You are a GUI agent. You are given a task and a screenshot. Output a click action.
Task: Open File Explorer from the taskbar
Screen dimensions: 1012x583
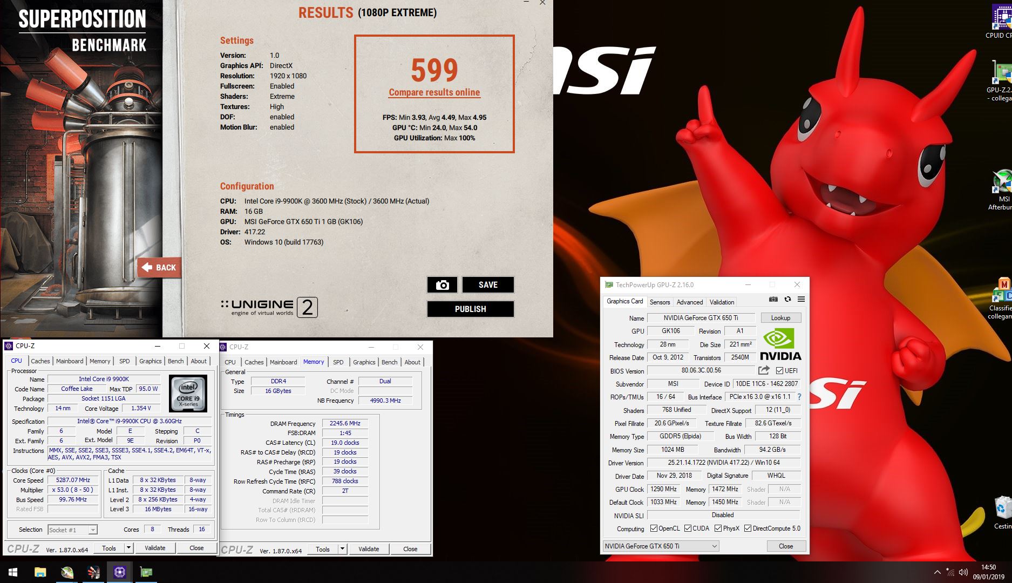pos(40,572)
